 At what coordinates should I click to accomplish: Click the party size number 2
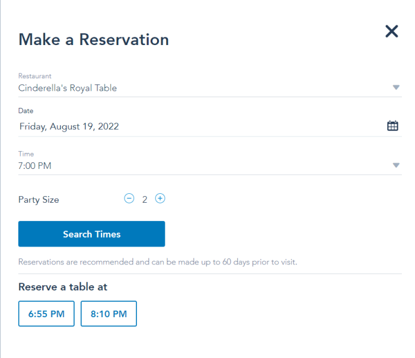tap(145, 199)
